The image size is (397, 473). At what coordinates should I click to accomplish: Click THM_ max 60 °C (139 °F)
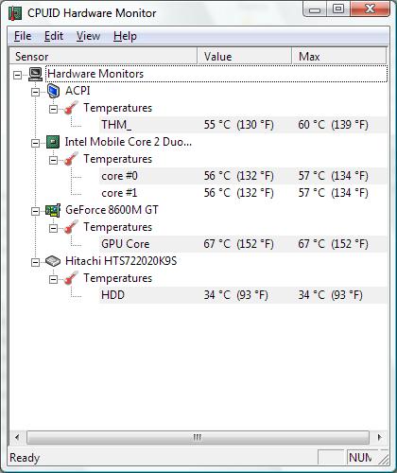(x=333, y=125)
